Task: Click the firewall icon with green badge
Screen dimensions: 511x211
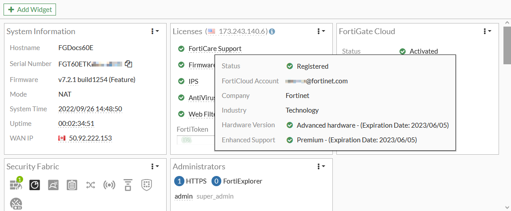Action: tap(16, 184)
